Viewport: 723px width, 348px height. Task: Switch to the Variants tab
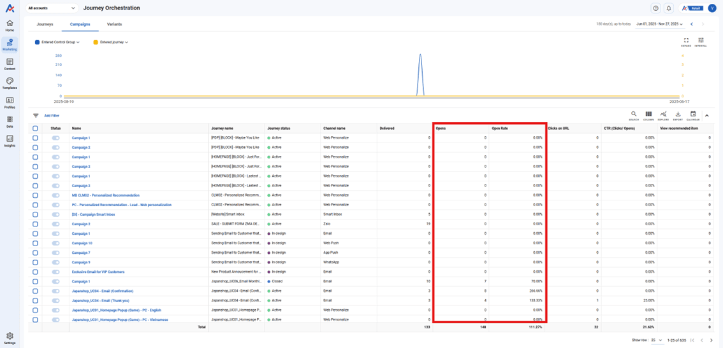[x=114, y=24]
